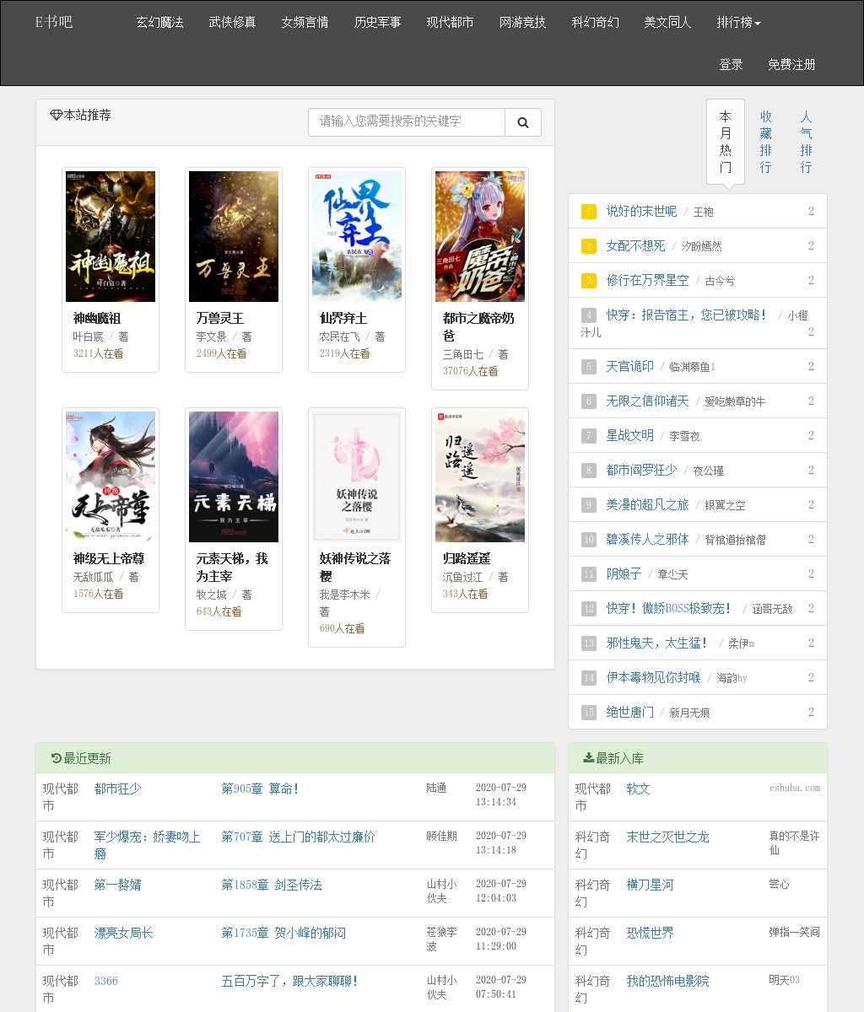Open chapter 第905章 算命!
This screenshot has height=1012, width=864.
260,789
